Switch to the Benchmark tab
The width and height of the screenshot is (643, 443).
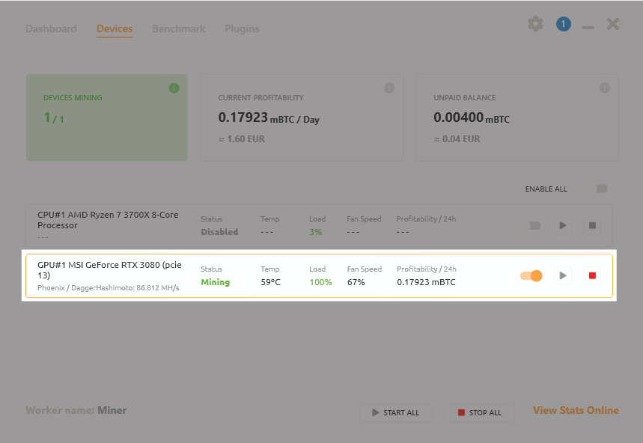coord(178,28)
